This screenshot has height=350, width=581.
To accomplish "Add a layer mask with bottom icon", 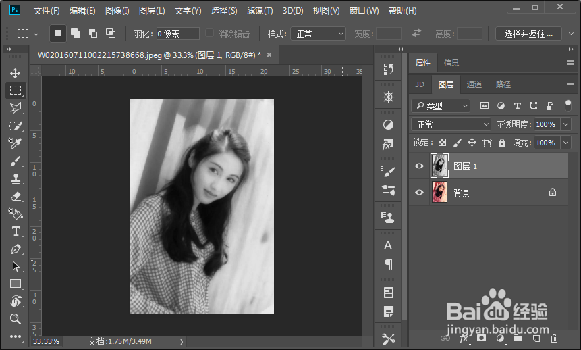I will 481,338.
